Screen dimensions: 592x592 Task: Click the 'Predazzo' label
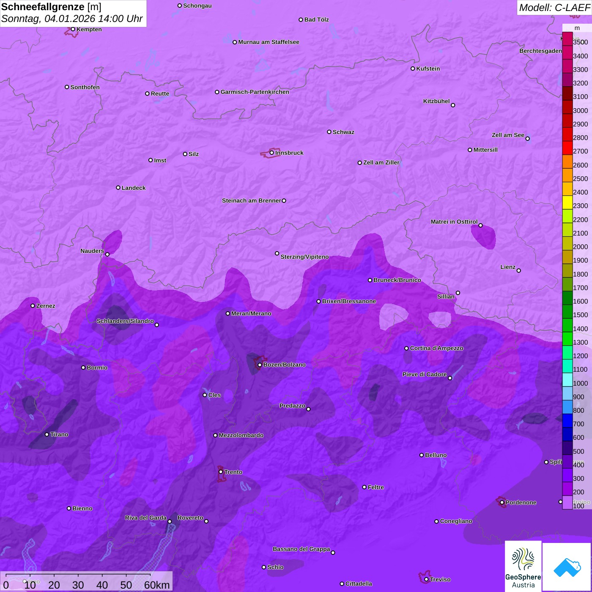tap(292, 406)
